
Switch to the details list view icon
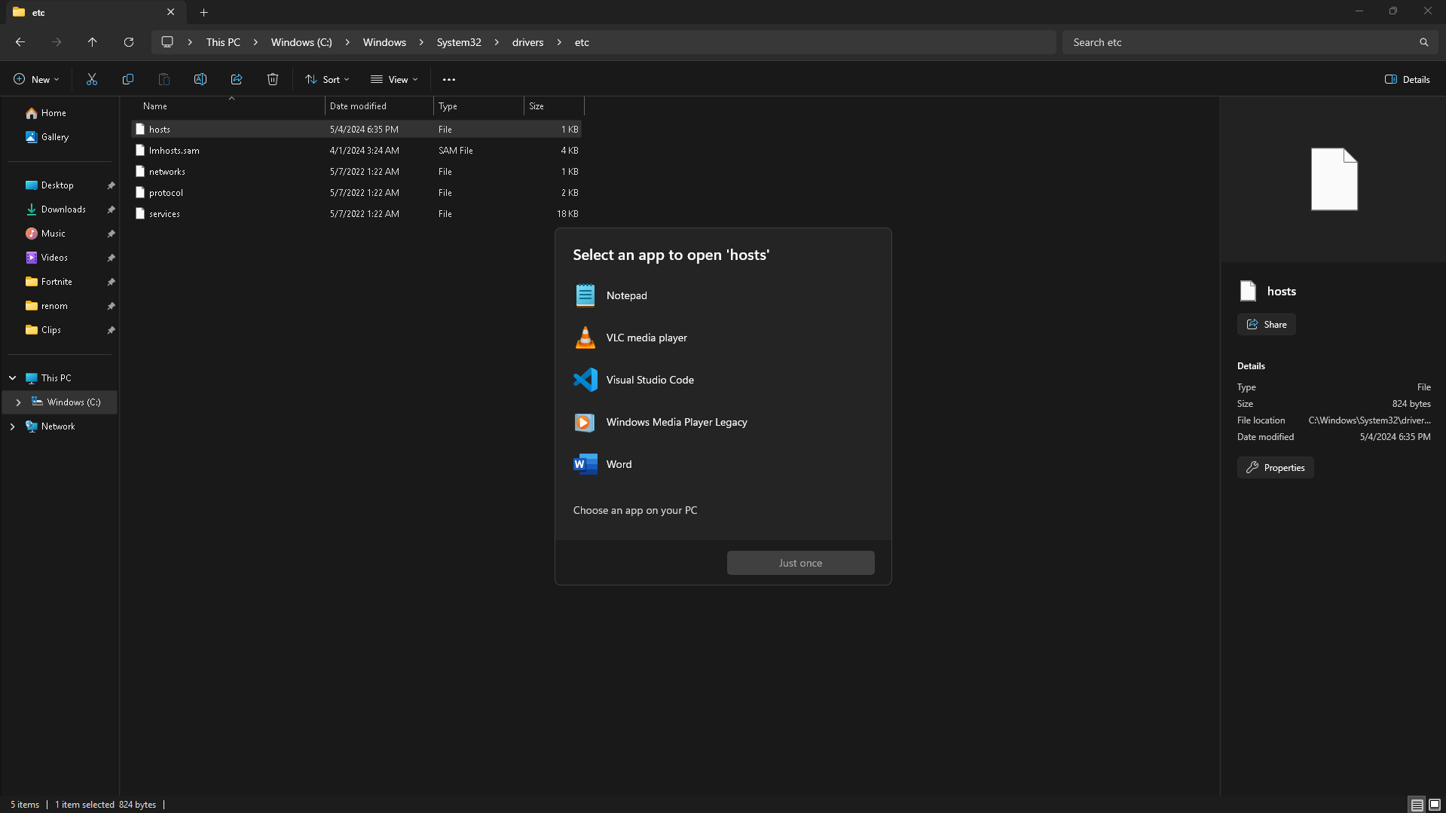1417,805
